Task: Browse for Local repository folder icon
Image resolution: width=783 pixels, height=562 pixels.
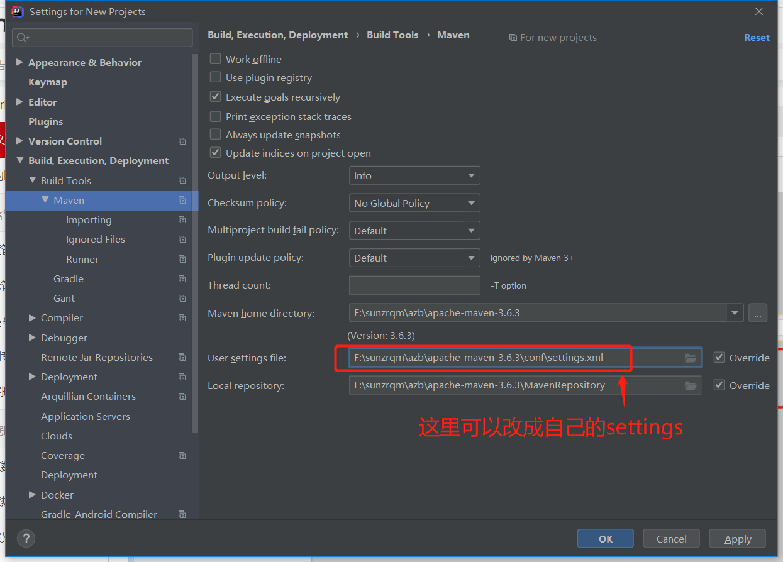Action: tap(691, 385)
